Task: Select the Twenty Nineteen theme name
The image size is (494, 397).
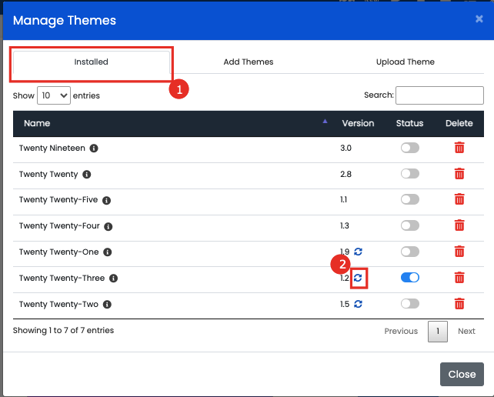Action: 52,148
